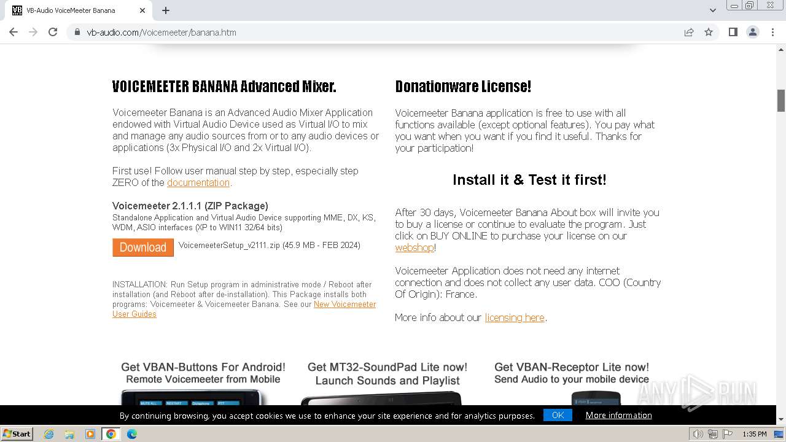Click the browser back arrow
The image size is (786, 442).
14,32
